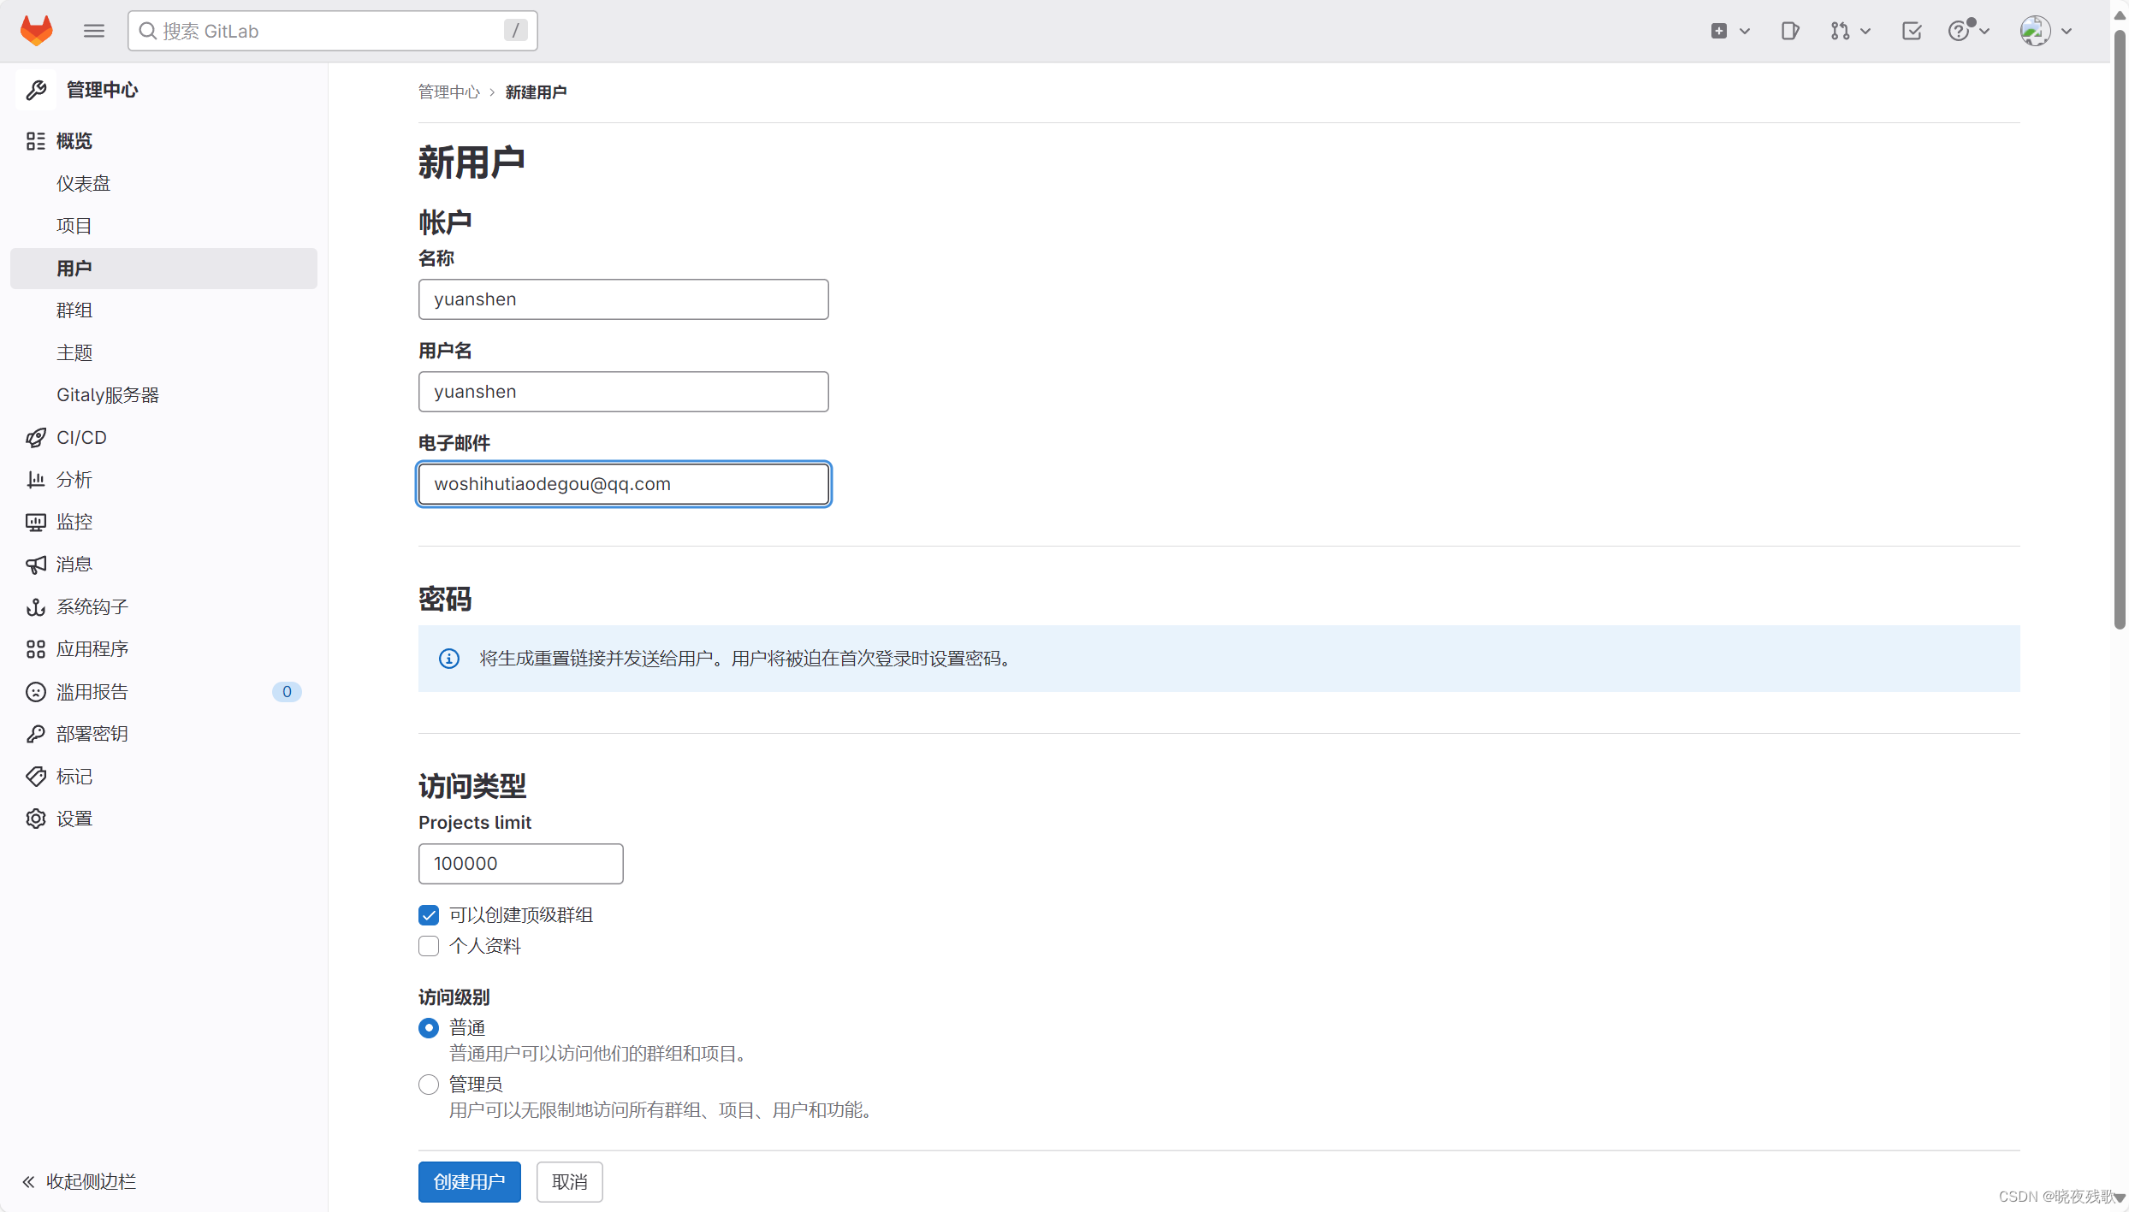2129x1212 pixels.
Task: Click the 部署密钥 key icon
Action: (x=35, y=734)
